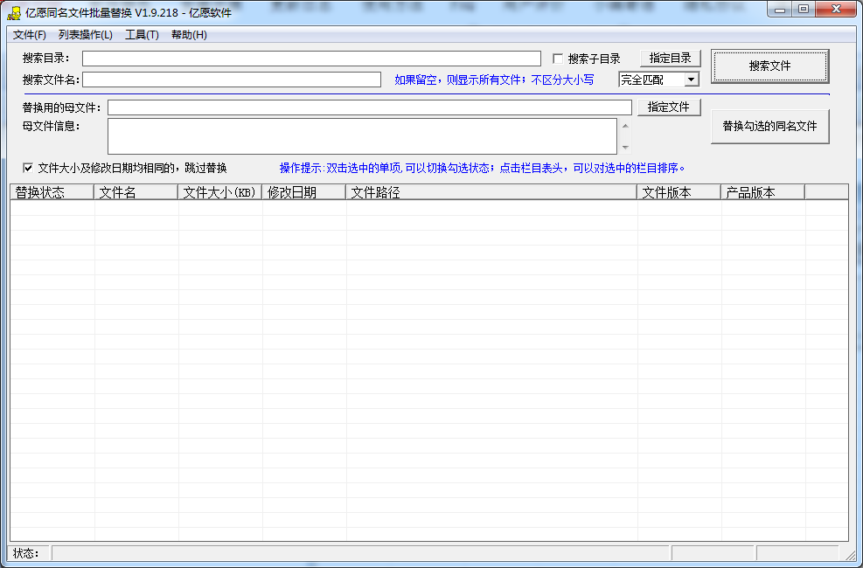The image size is (863, 568).
Task: Sort by 文件名 column header
Action: [136, 193]
